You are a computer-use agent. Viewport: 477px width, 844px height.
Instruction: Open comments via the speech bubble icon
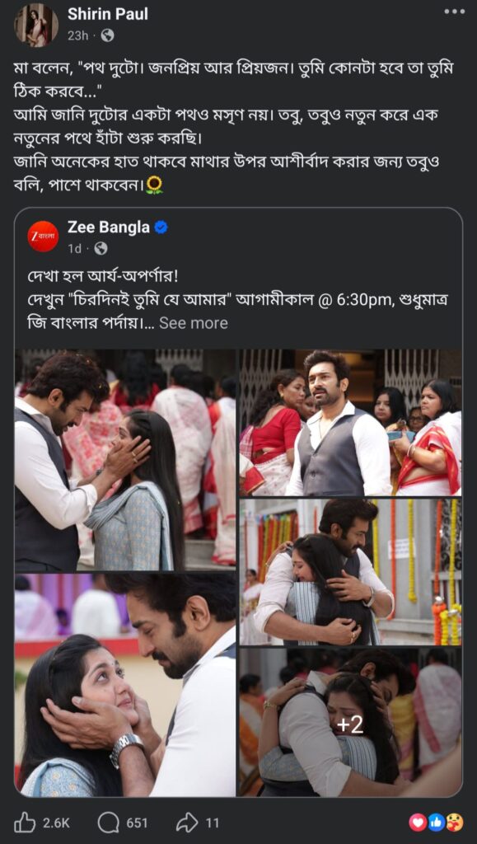coord(108,823)
